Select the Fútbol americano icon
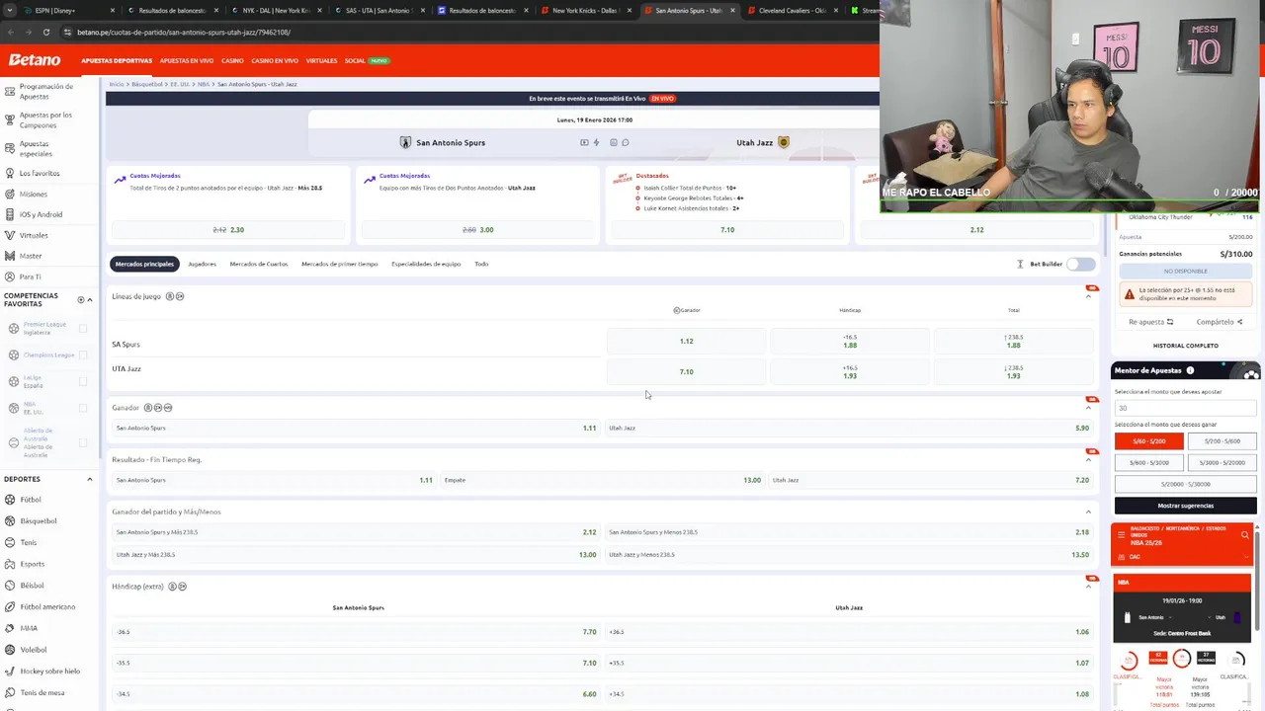 [x=9, y=606]
